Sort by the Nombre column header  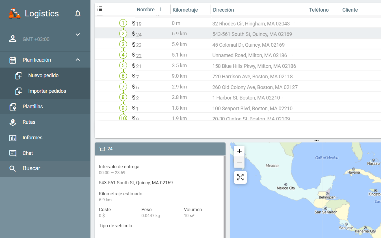(146, 10)
